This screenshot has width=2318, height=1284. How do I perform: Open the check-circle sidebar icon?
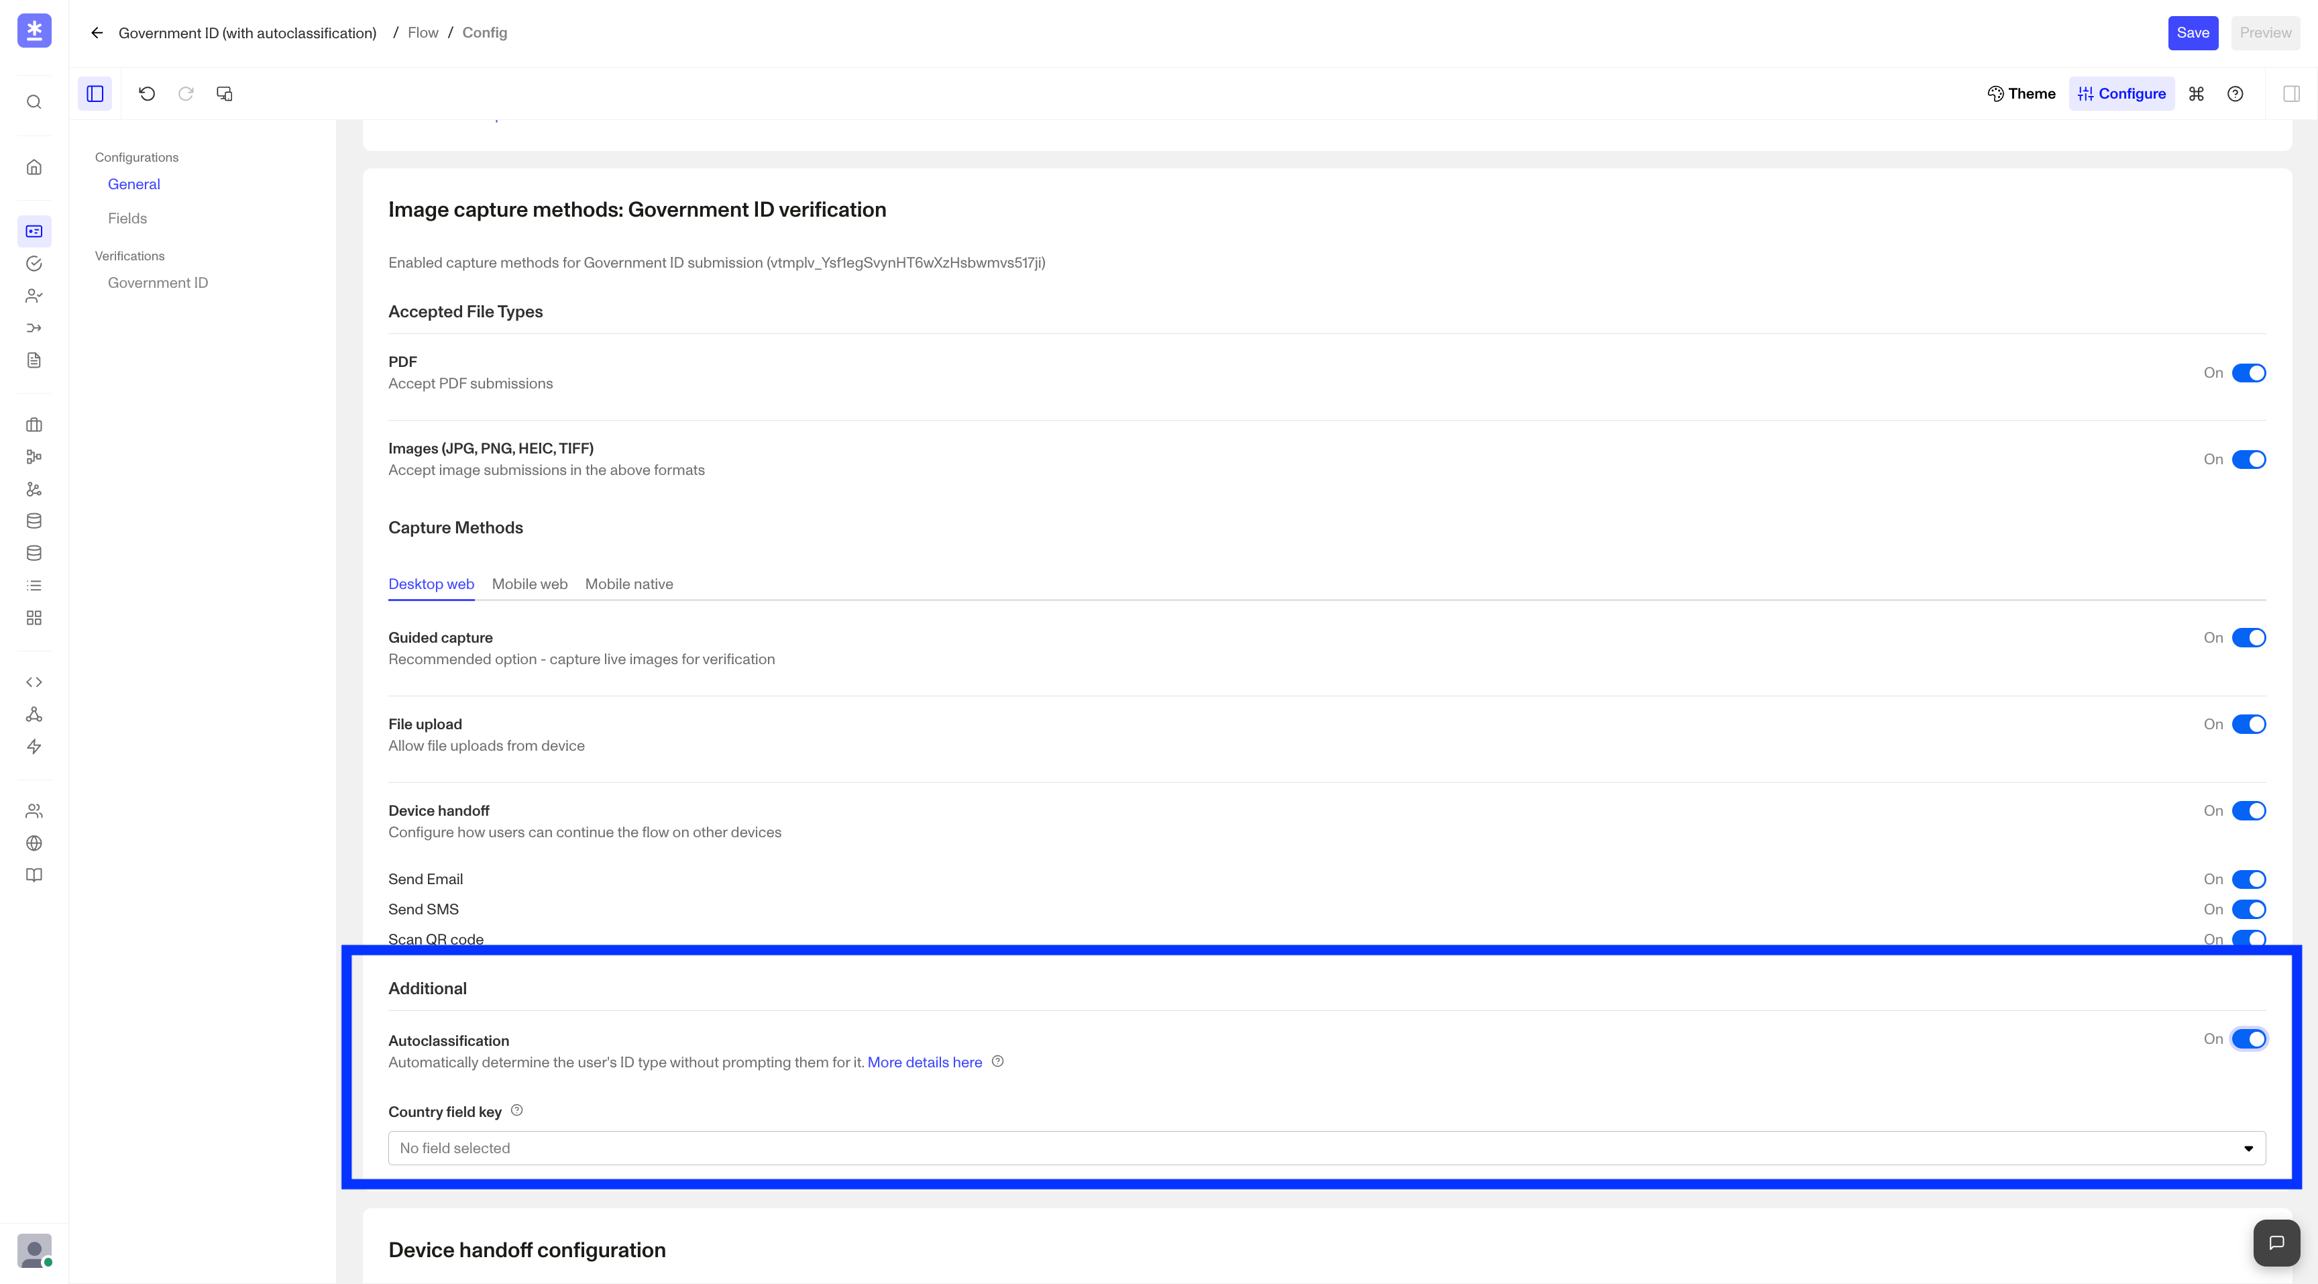[x=34, y=264]
